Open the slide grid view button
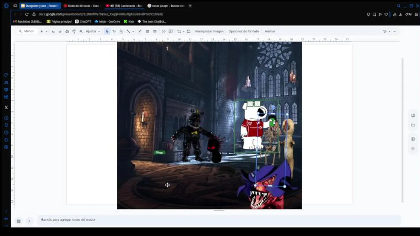Screen dimensions: 420x236 (x=19, y=221)
